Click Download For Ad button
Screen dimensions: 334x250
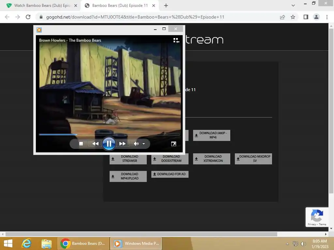point(170,174)
